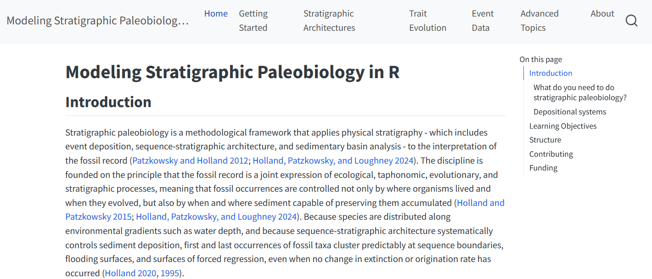This screenshot has height=279, width=652.
Task: Open the Getting Started menu
Action: [253, 21]
